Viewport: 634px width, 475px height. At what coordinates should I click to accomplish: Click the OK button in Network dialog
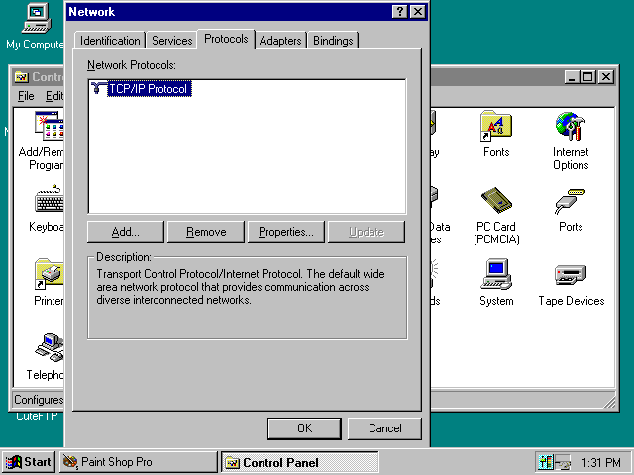point(304,428)
